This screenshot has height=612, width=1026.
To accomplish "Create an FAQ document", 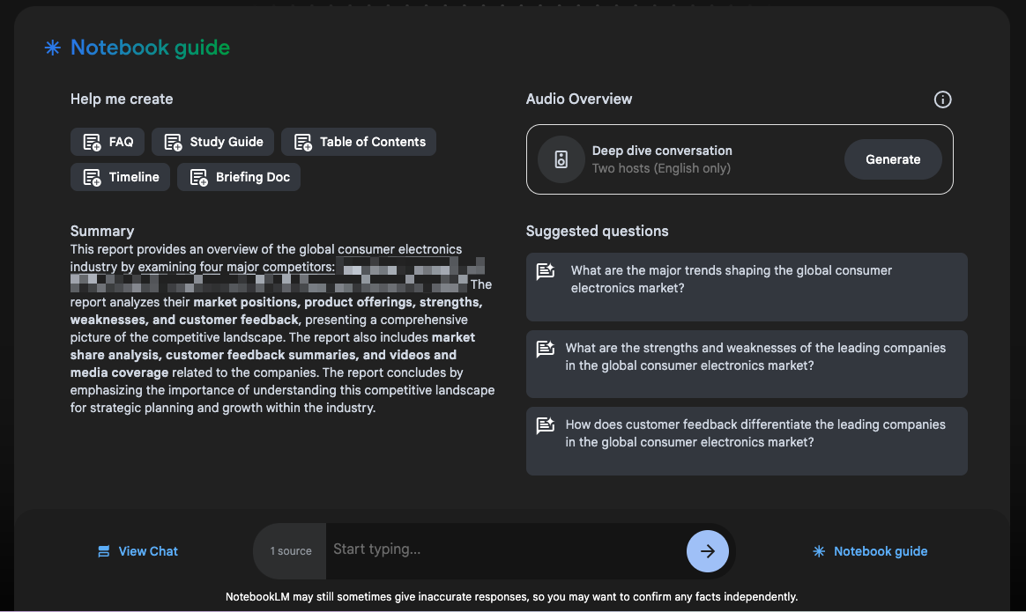I will pos(108,142).
